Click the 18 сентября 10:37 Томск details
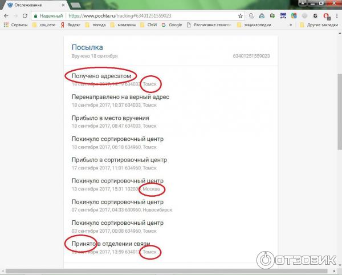Screen dimensions: 342x275 pos(114,105)
